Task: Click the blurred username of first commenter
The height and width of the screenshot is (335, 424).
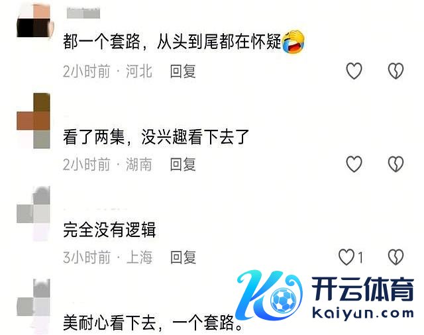Action: [x=83, y=13]
